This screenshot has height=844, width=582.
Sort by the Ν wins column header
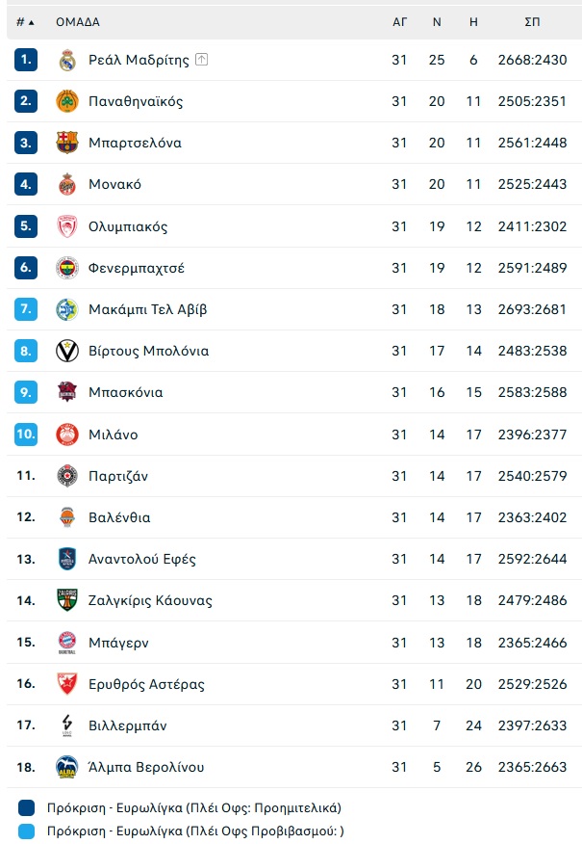pyautogui.click(x=437, y=22)
